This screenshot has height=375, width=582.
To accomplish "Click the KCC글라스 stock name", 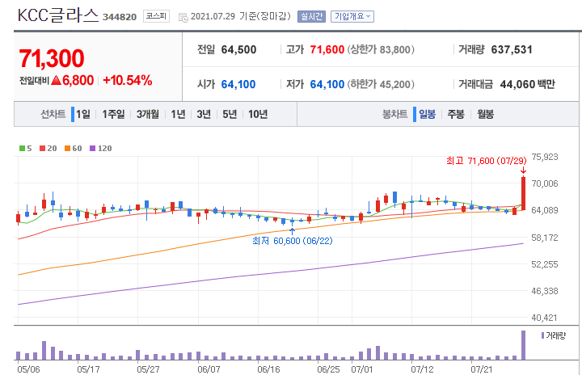I will (x=58, y=15).
